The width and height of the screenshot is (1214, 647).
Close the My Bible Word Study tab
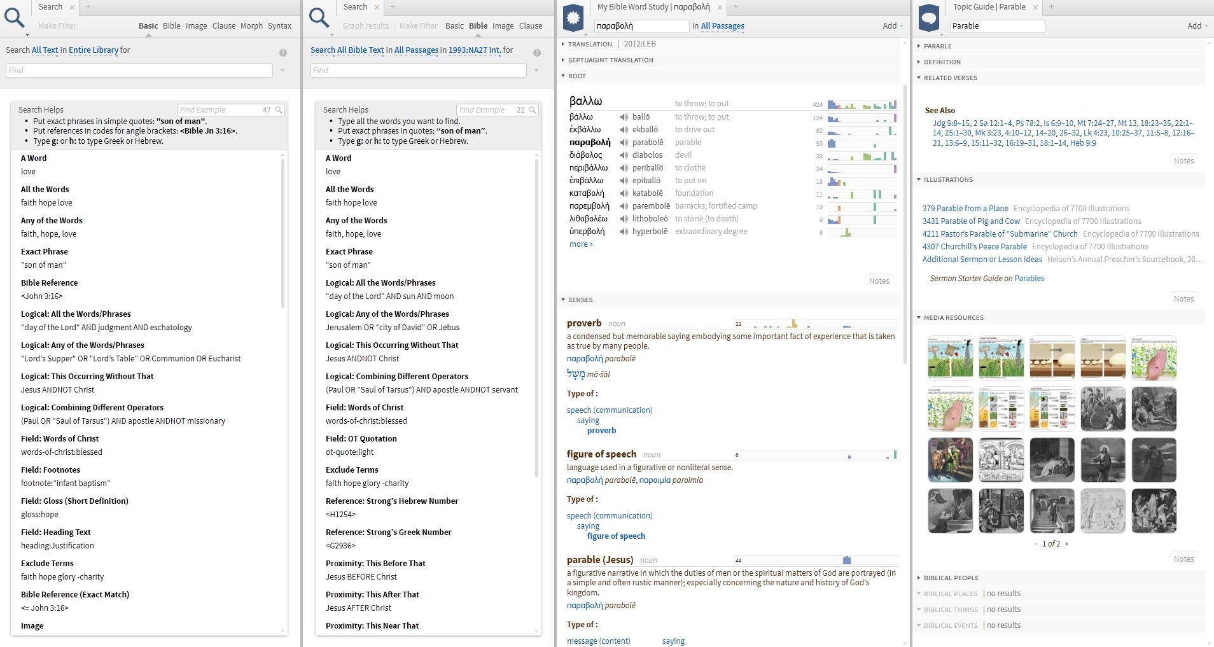(x=720, y=7)
